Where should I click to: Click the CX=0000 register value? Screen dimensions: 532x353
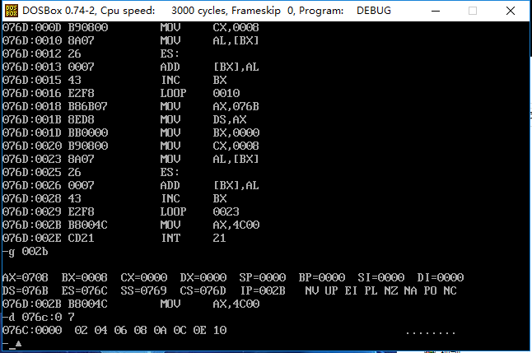[x=144, y=278]
